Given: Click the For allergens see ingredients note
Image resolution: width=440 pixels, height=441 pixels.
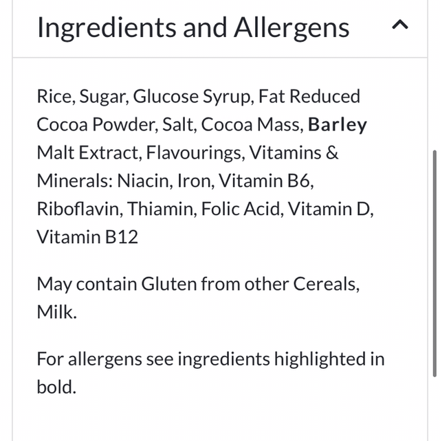Looking at the screenshot, I should [210, 359].
